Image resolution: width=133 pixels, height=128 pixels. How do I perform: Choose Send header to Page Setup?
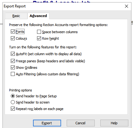(x=13, y=96)
